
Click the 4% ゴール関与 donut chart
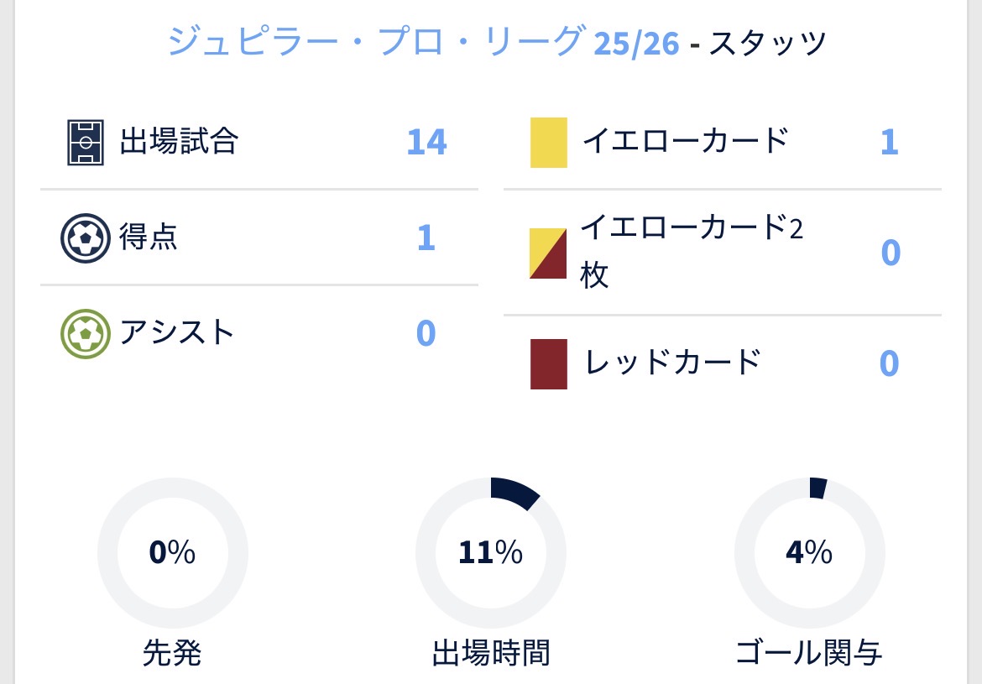tap(809, 552)
